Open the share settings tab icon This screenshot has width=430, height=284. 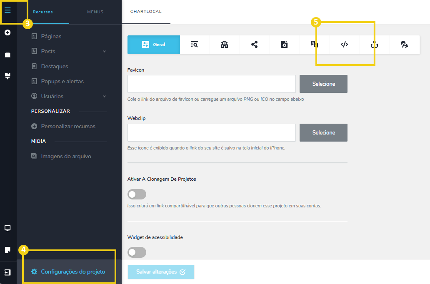[255, 45]
